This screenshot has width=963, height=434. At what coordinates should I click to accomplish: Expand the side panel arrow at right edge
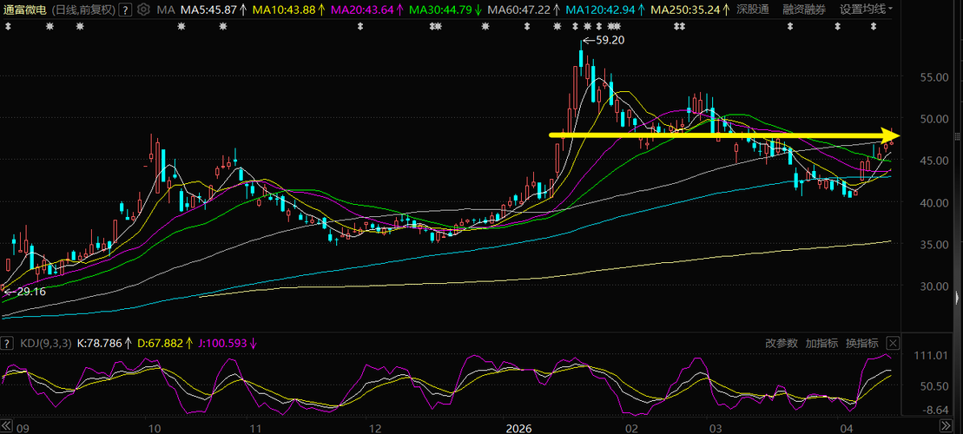click(x=959, y=299)
